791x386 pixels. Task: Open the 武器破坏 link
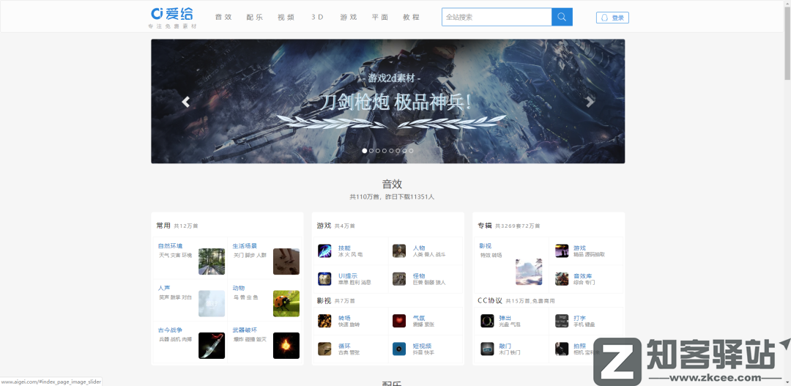point(245,330)
